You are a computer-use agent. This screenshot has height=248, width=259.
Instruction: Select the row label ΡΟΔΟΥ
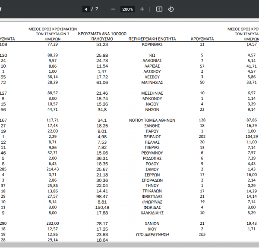[x=152, y=164]
